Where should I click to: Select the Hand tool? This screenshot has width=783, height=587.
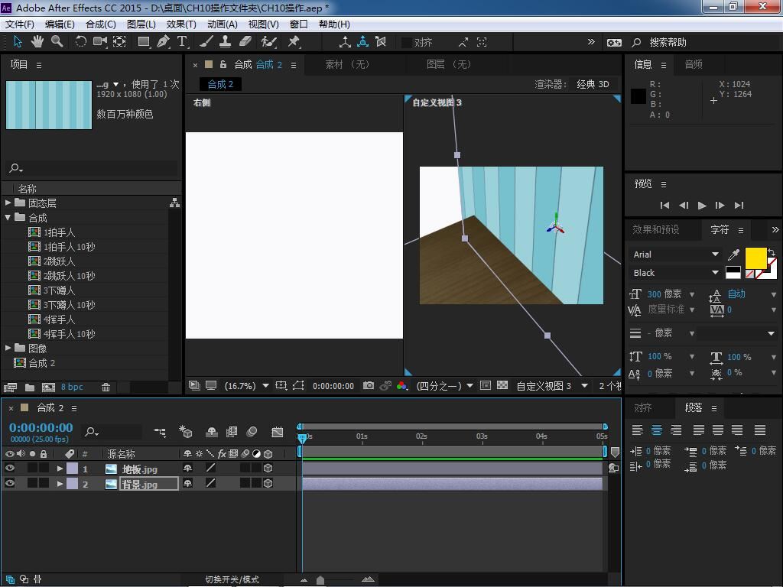tap(37, 42)
